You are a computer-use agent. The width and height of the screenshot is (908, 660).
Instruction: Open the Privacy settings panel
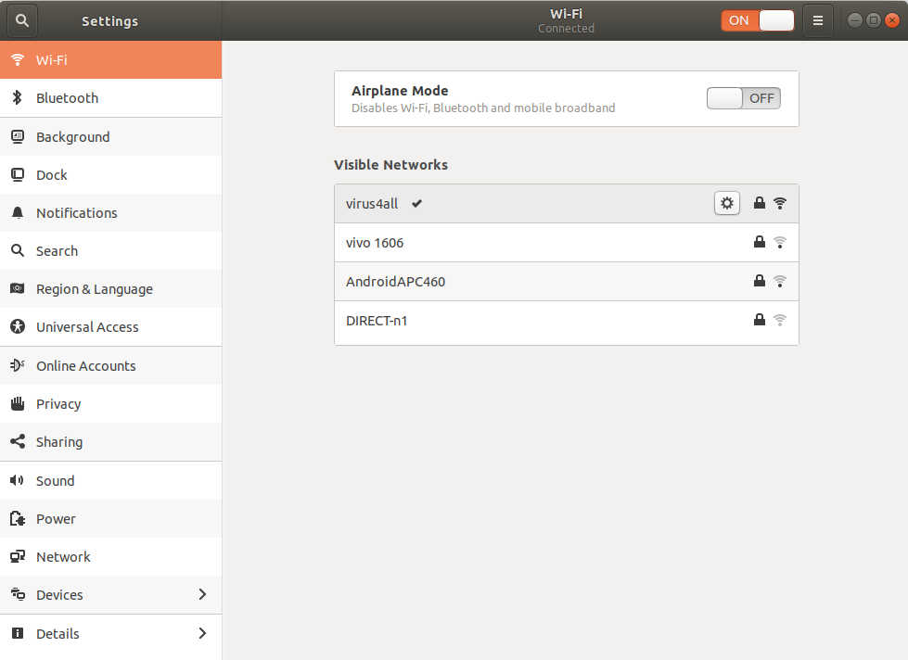[58, 403]
